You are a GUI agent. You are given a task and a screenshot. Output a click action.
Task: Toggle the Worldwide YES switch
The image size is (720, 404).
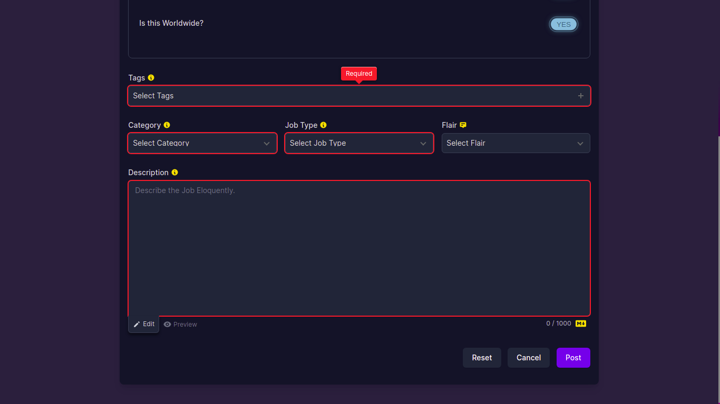tap(563, 24)
